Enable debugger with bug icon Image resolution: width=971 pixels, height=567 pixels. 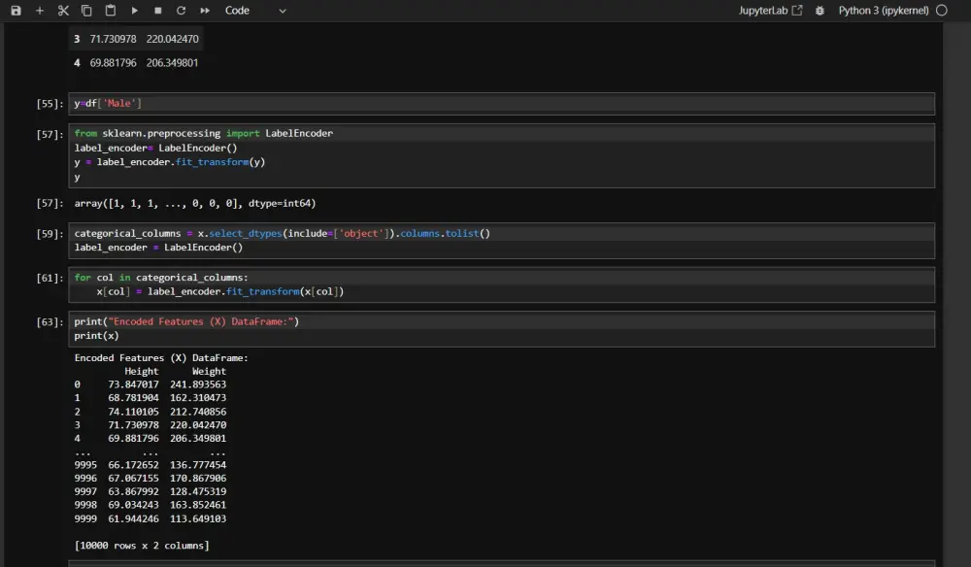pos(820,11)
